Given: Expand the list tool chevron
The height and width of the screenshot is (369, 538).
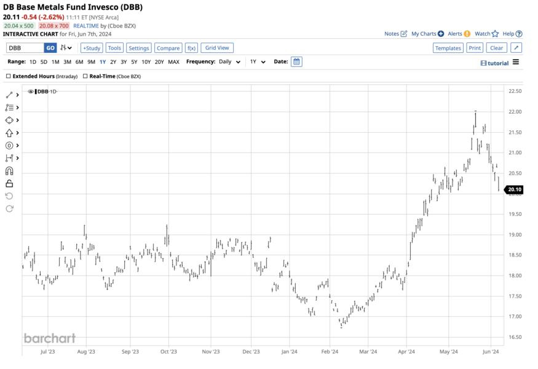Looking at the screenshot, I should (x=17, y=108).
